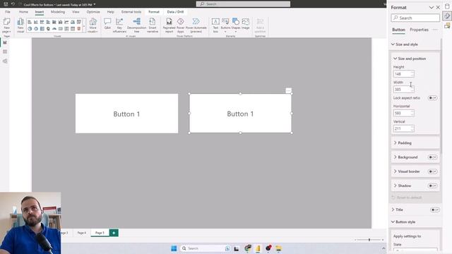Click the New page icon

coord(6,25)
